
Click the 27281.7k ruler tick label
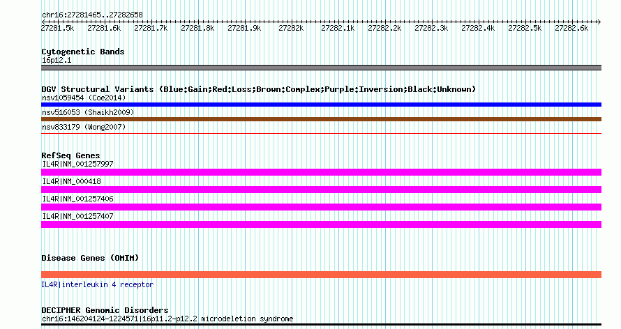click(151, 28)
